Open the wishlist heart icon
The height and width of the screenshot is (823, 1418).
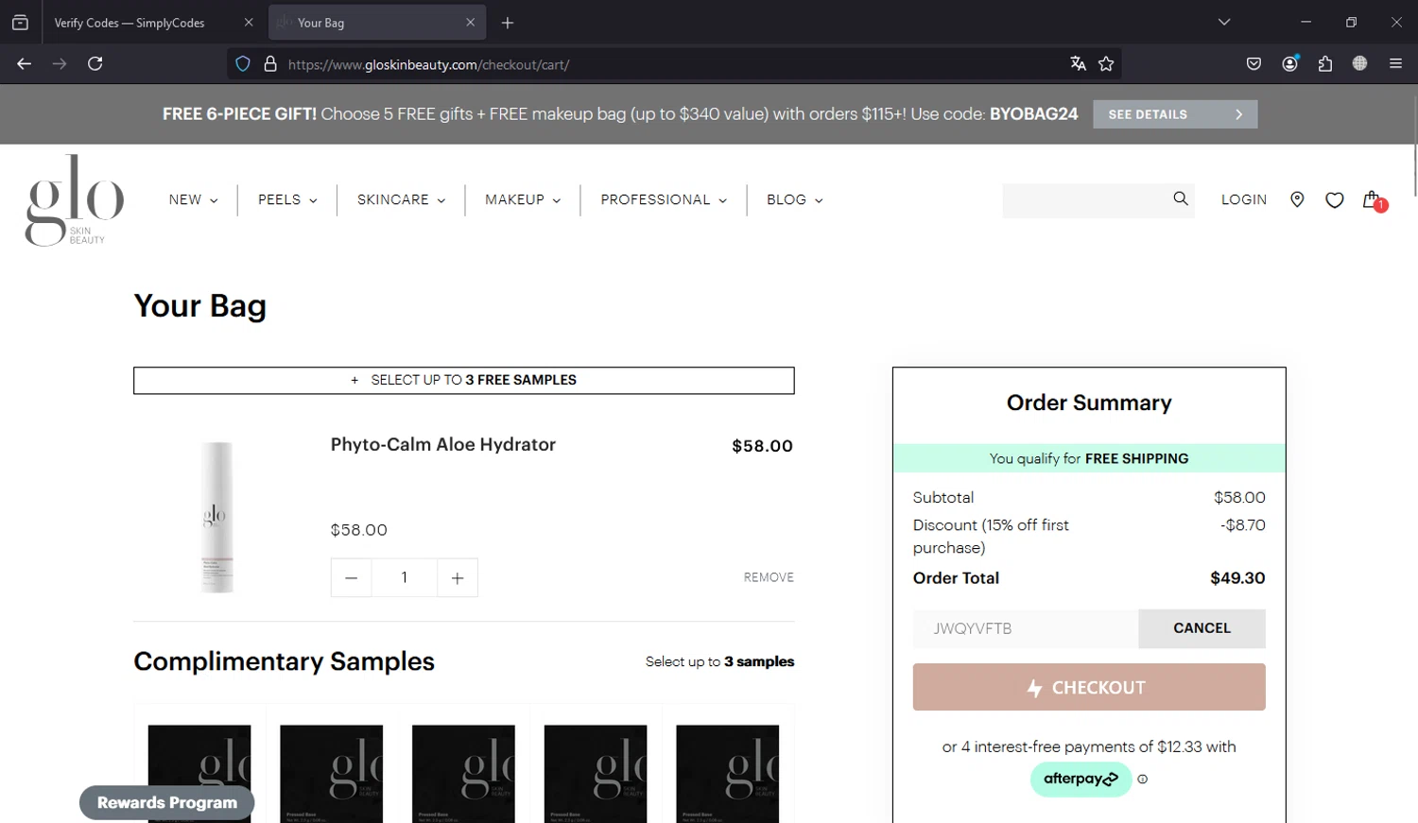point(1334,199)
